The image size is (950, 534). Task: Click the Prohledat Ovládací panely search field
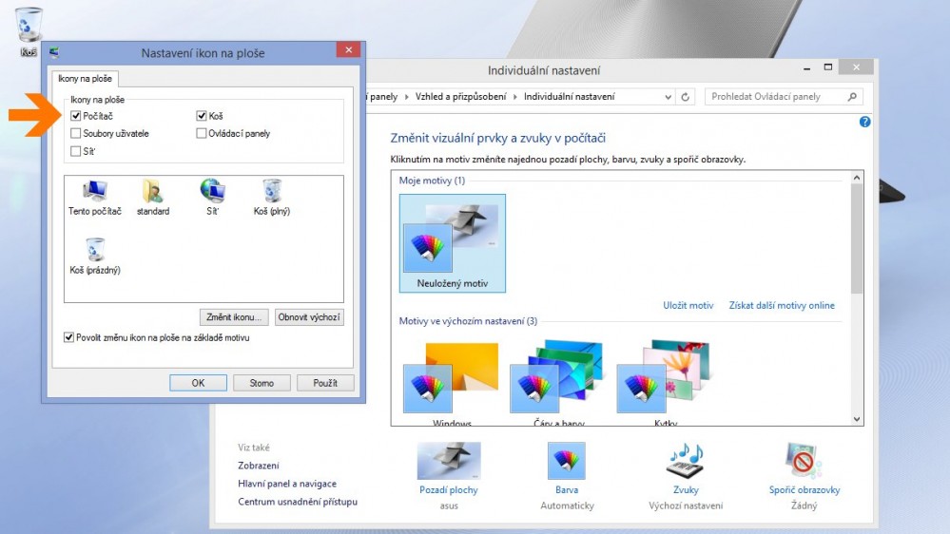(x=775, y=97)
